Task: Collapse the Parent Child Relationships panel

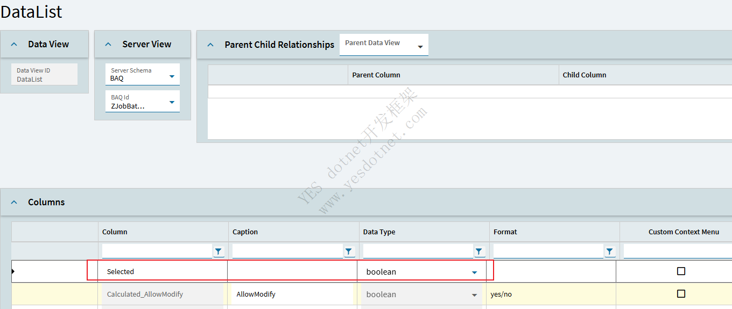Action: 211,45
